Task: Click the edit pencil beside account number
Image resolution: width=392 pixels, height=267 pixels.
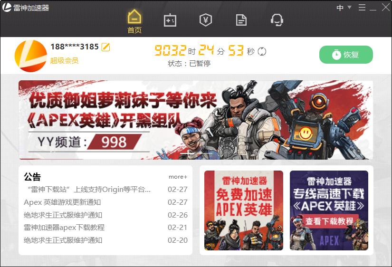Action: tap(106, 47)
